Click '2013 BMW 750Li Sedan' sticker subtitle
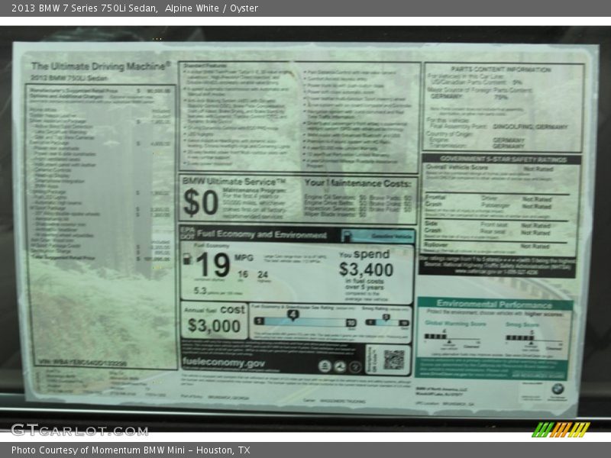Viewport: 611px width, 458px height. tap(69, 78)
